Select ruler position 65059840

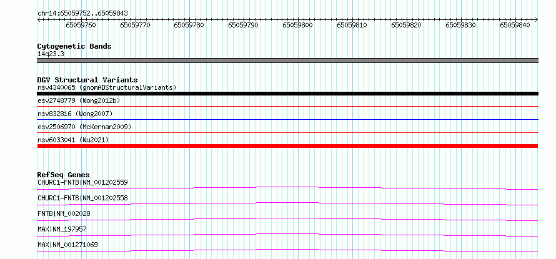pyautogui.click(x=515, y=25)
